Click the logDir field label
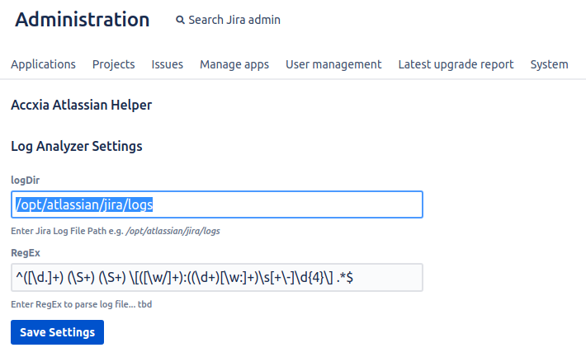This screenshot has width=586, height=357. pyautogui.click(x=26, y=179)
